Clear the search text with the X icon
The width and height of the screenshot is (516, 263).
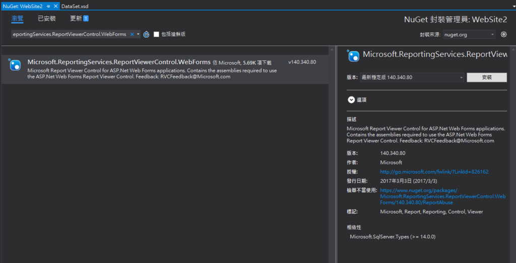click(132, 34)
